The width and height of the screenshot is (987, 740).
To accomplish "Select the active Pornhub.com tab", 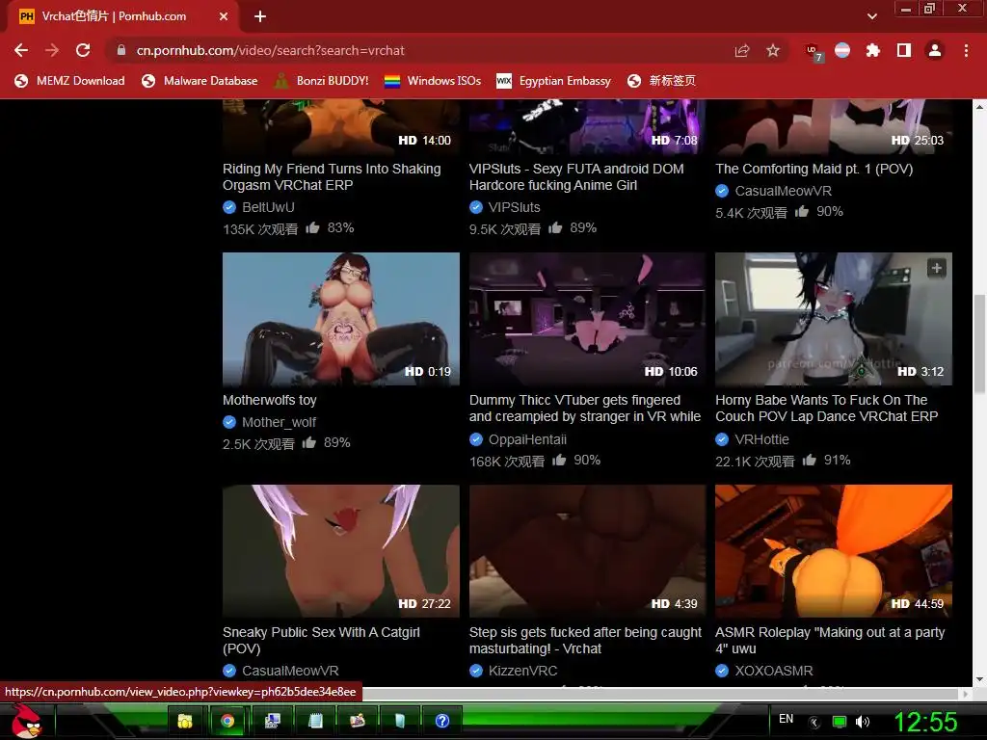I will (123, 16).
